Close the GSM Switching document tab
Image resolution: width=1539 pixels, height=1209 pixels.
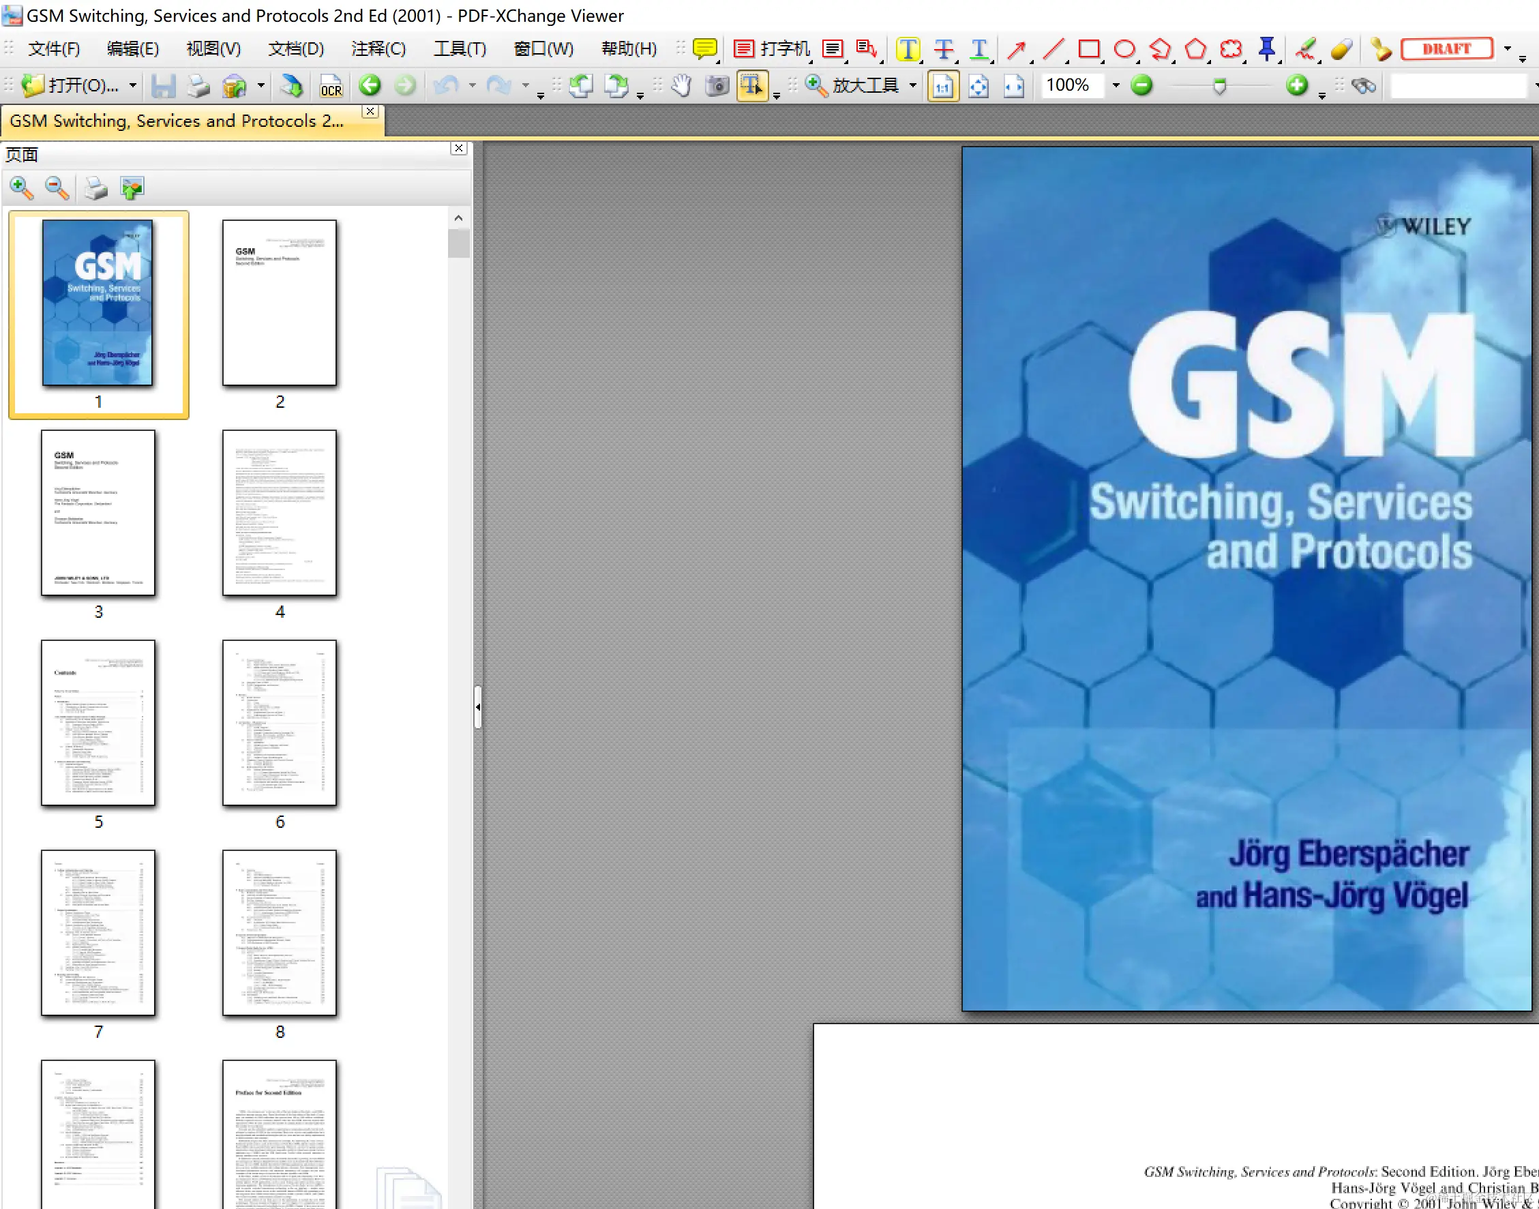pos(370,112)
